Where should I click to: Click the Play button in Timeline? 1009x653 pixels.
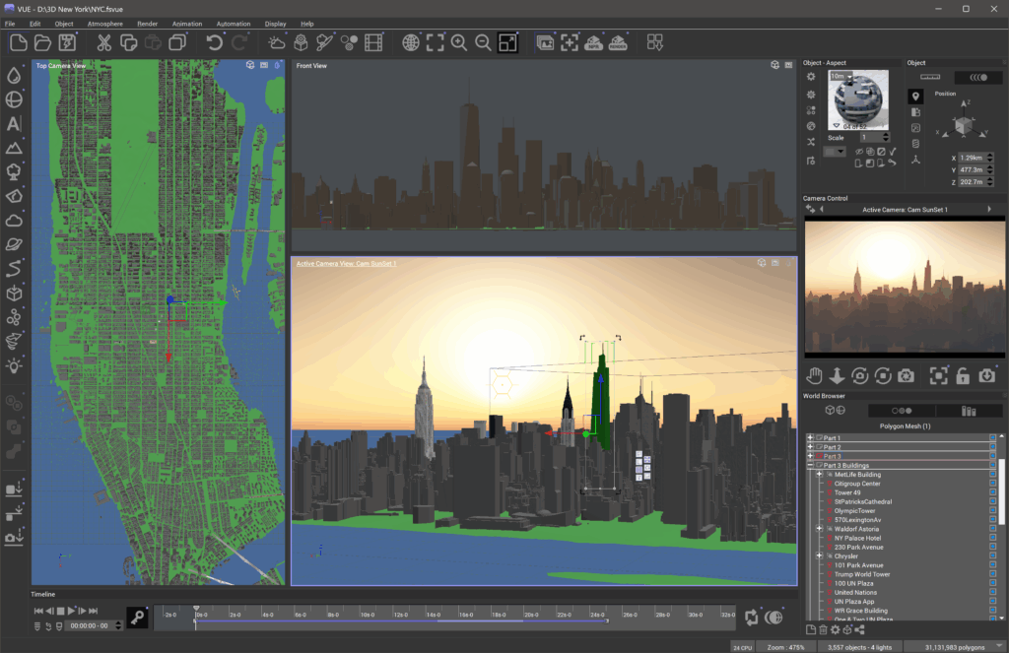[x=72, y=611]
